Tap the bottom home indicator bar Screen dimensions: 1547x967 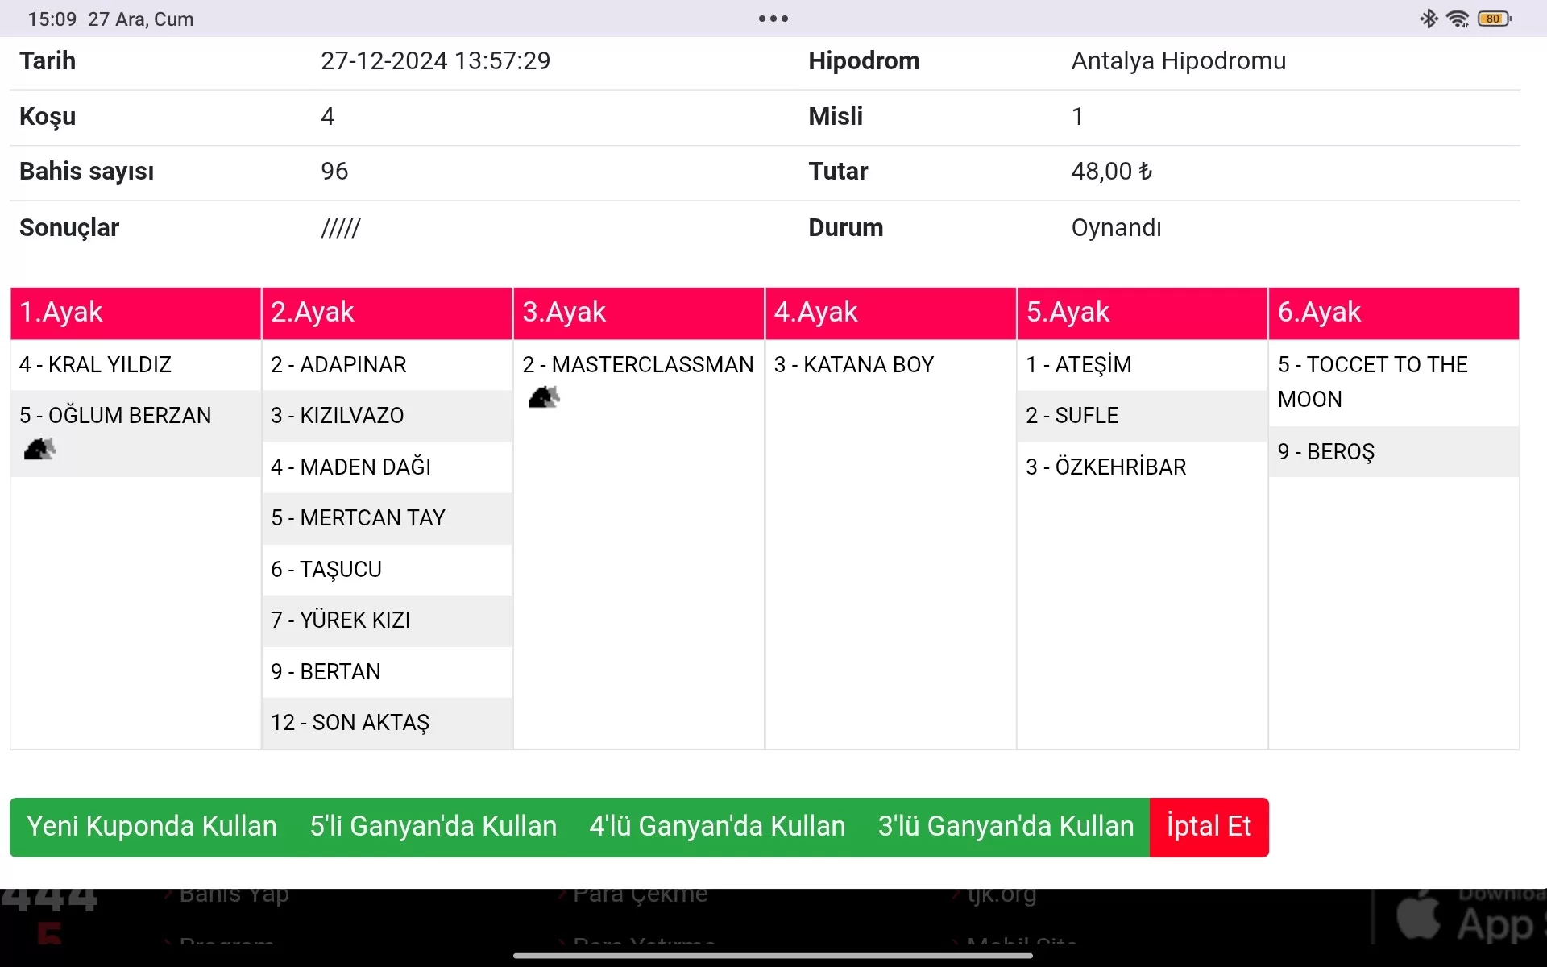click(773, 956)
